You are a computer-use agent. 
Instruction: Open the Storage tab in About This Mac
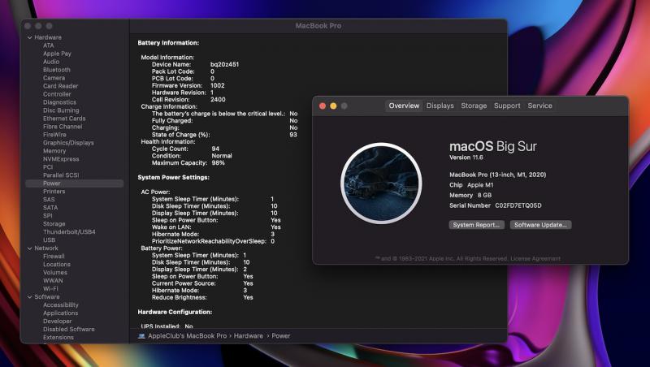coord(474,106)
